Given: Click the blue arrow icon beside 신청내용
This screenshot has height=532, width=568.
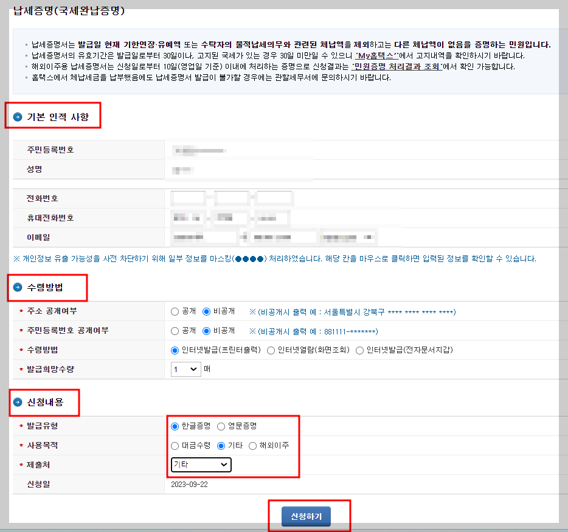Looking at the screenshot, I should [16, 402].
